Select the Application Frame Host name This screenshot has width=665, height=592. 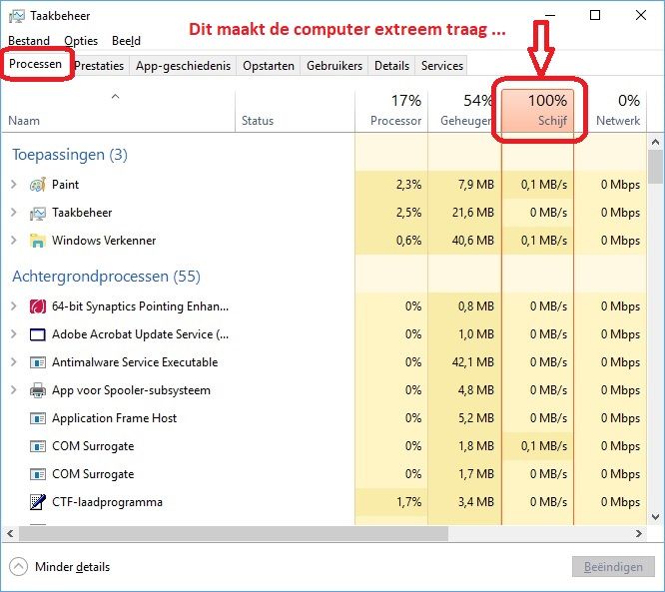tap(114, 418)
